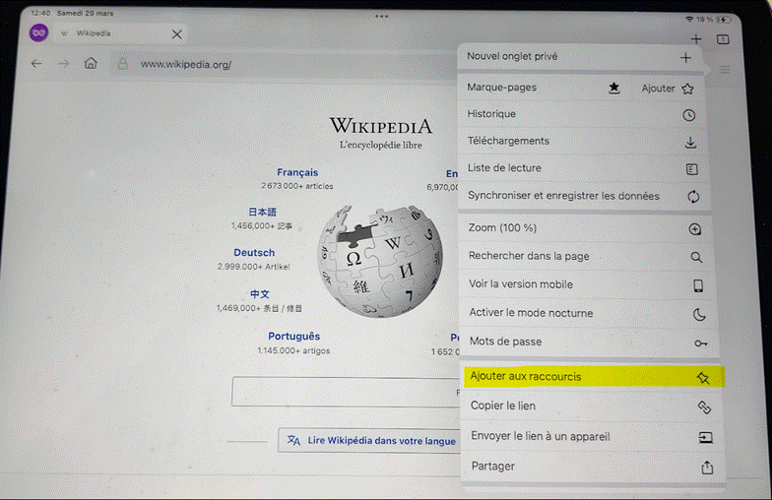Open Liste de lecture entry
The width and height of the screenshot is (772, 500).
tap(584, 168)
